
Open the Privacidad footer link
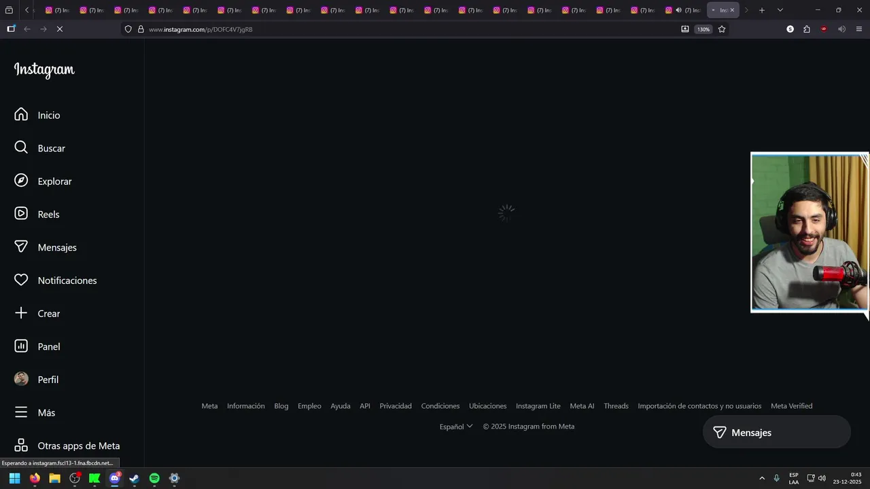click(x=396, y=406)
